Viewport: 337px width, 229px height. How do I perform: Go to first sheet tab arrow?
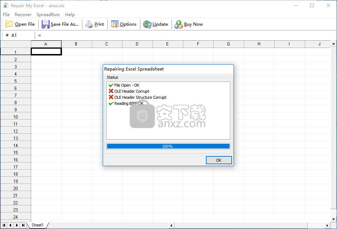click(x=4, y=225)
